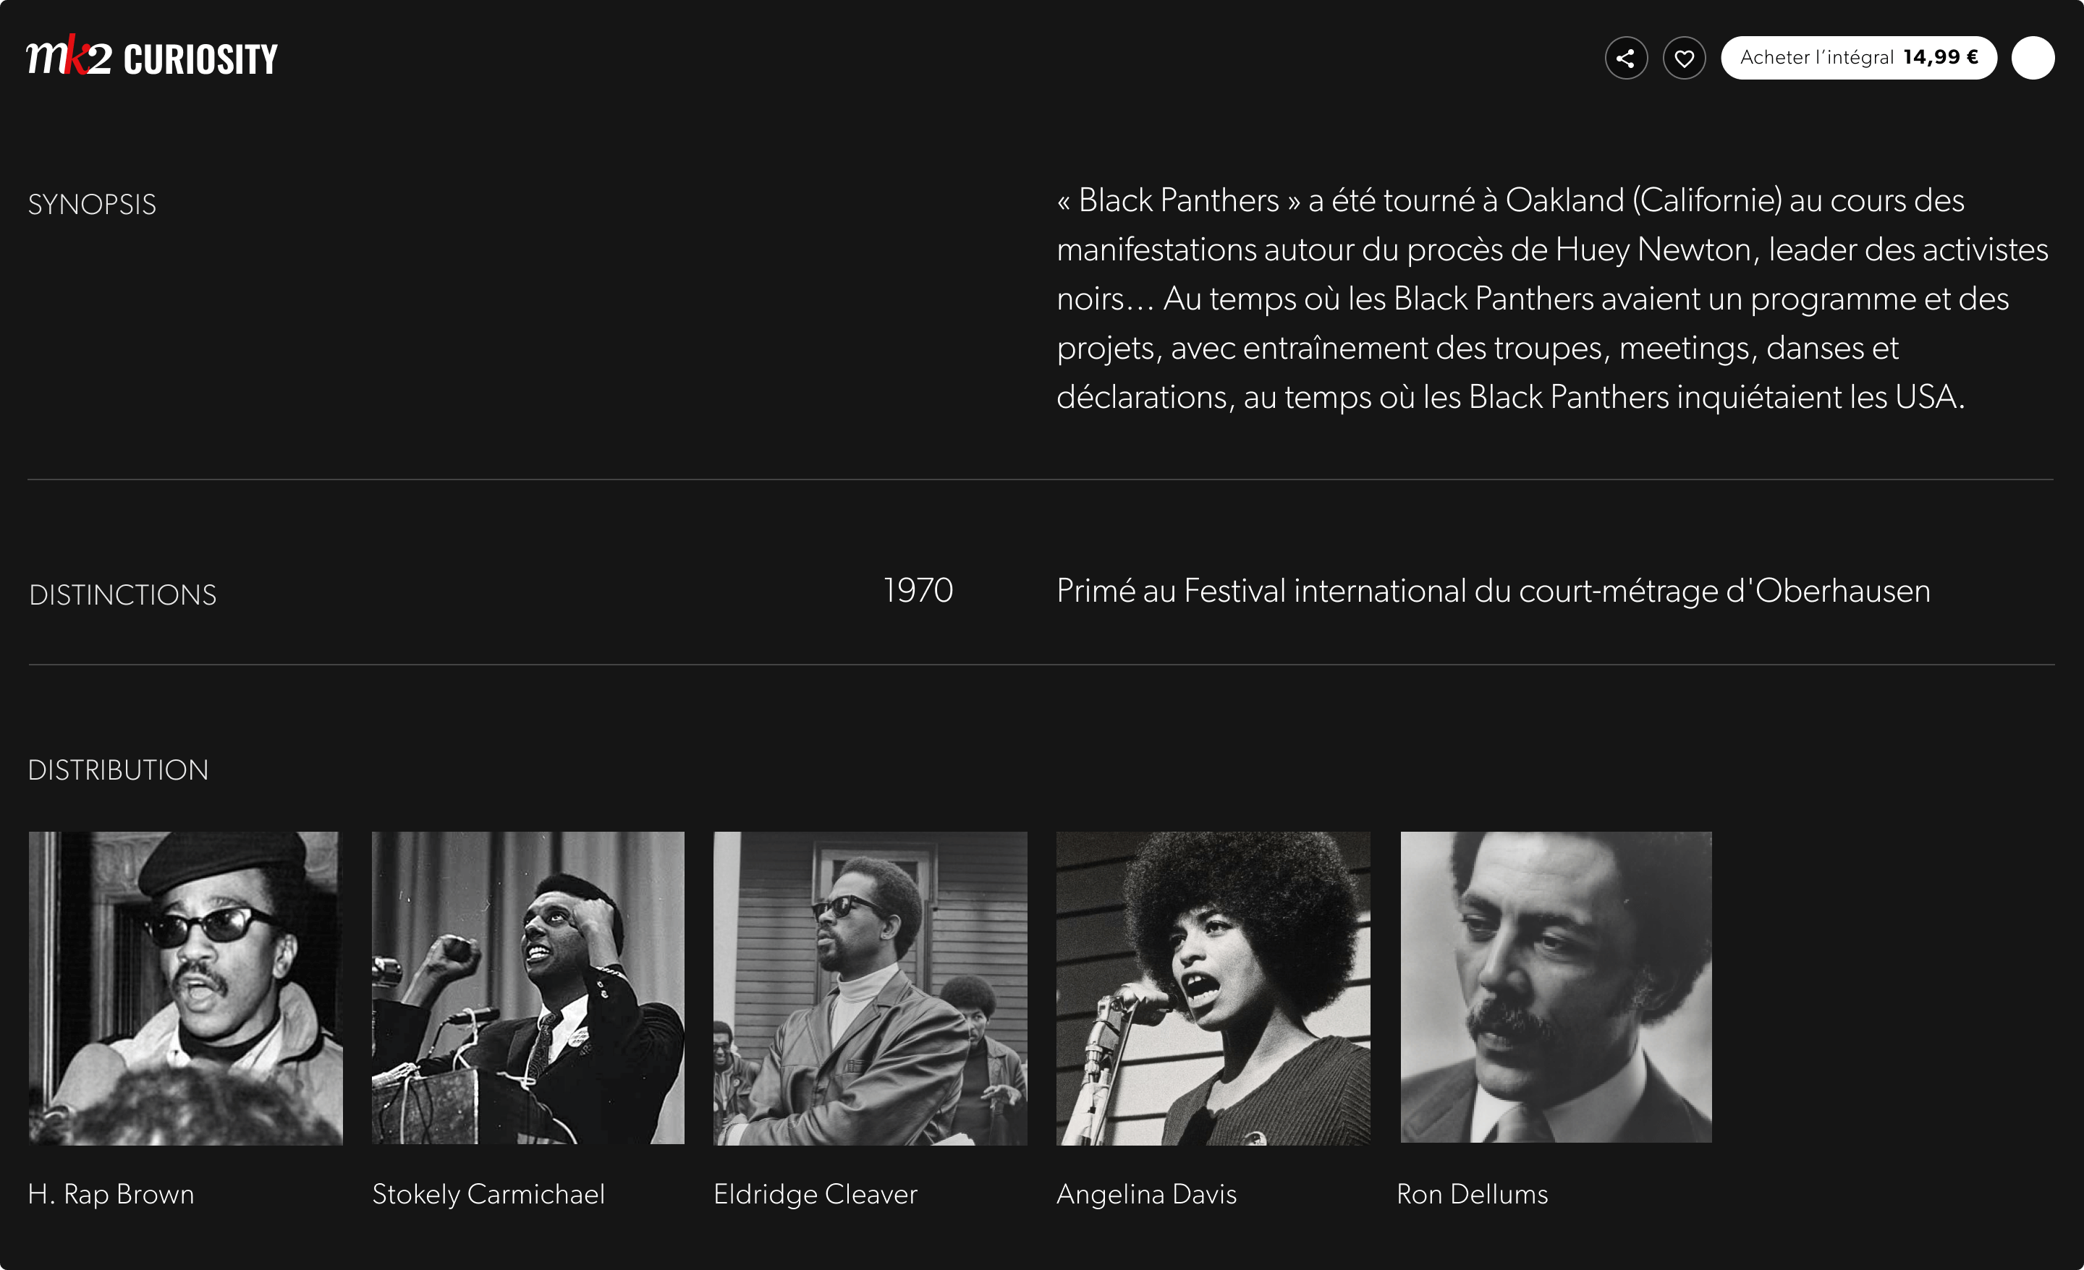Click the Stokely Carmichael name link
This screenshot has height=1270, width=2084.
(x=488, y=1194)
